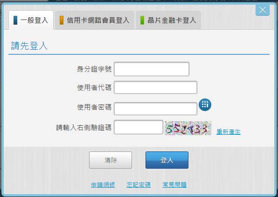Open the 忘記密碼 link
This screenshot has width=278, height=197.
point(139,185)
